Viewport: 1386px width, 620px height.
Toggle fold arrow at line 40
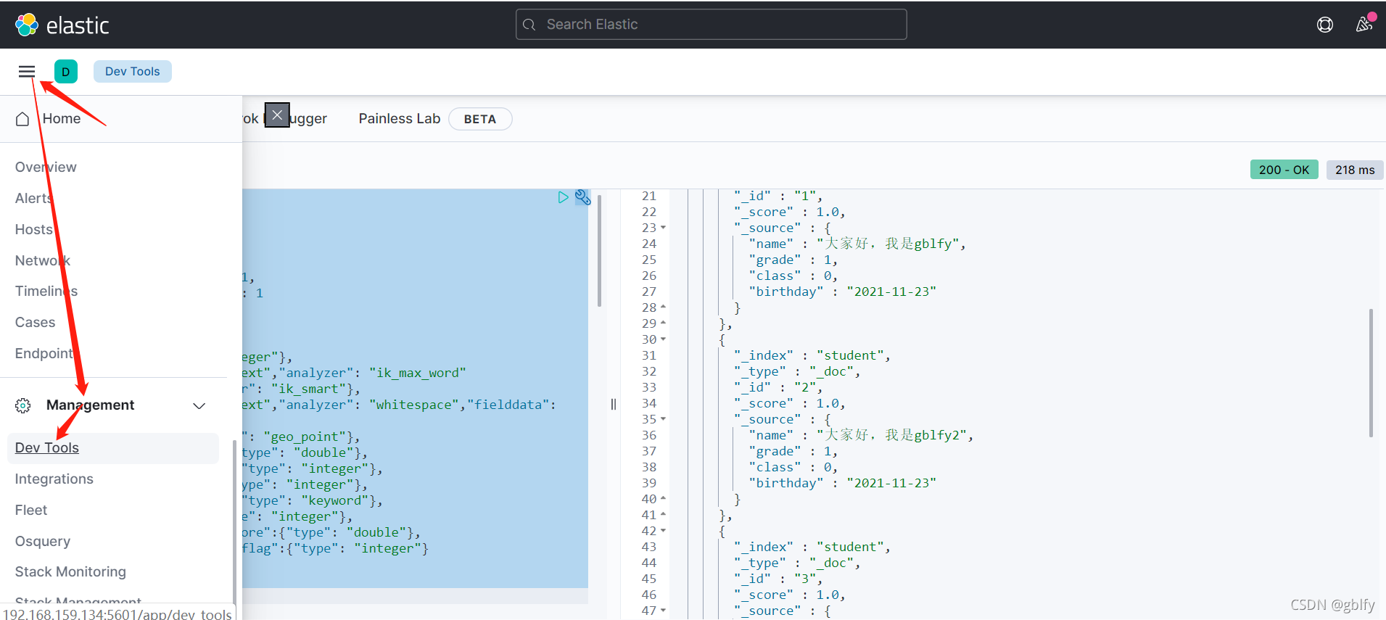tap(663, 499)
